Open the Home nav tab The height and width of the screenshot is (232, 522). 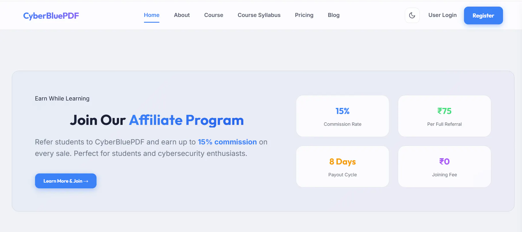pos(152,15)
